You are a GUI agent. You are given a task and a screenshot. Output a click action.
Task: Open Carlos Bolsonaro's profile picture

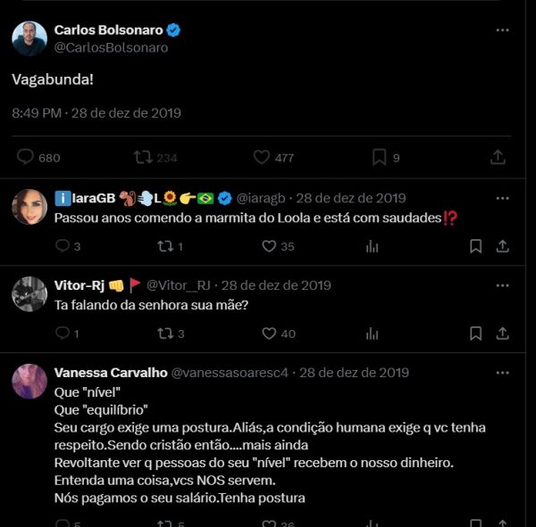(29, 38)
